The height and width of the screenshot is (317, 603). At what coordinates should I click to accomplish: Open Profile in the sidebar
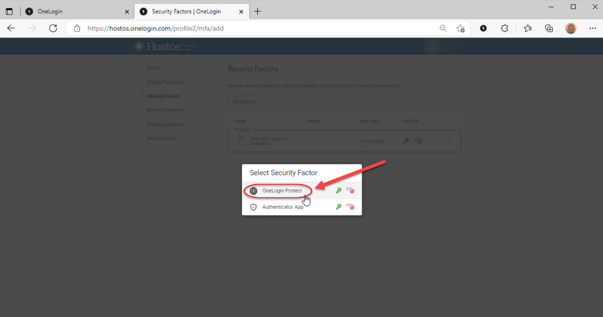154,67
